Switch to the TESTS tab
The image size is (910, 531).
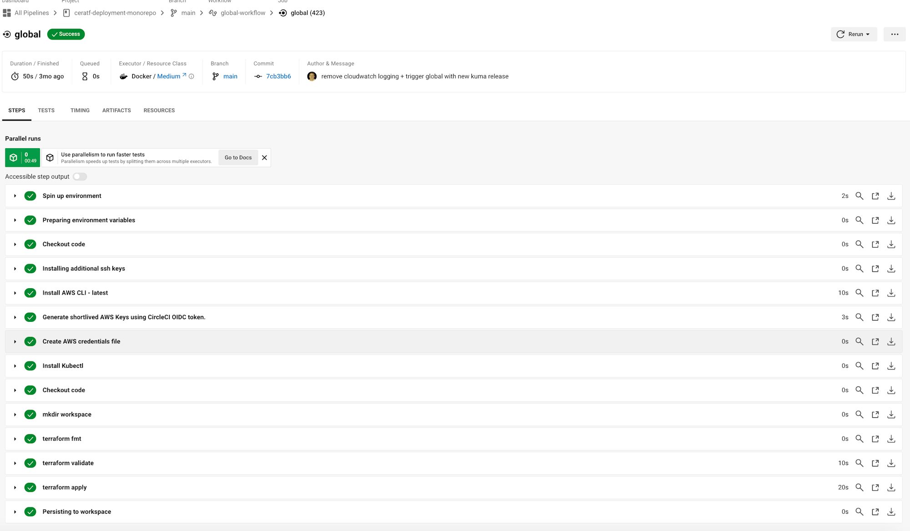coord(46,110)
